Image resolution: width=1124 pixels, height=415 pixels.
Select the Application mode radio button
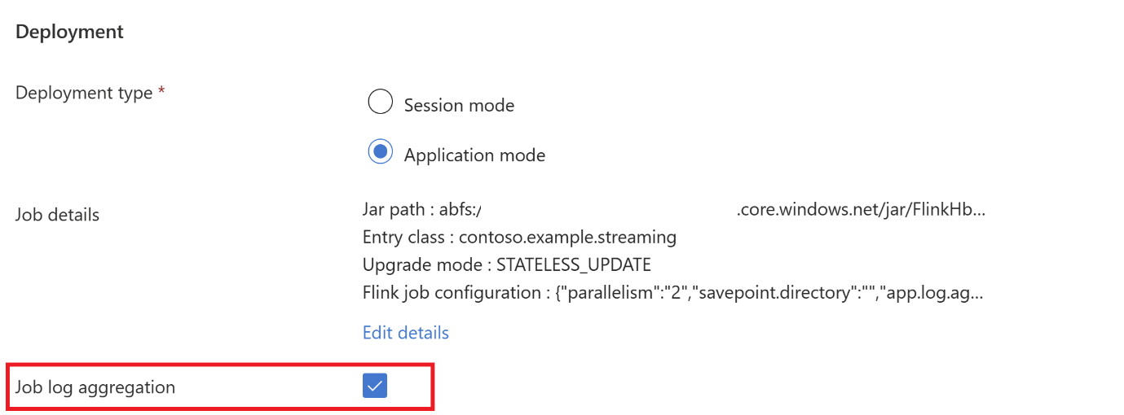click(380, 153)
